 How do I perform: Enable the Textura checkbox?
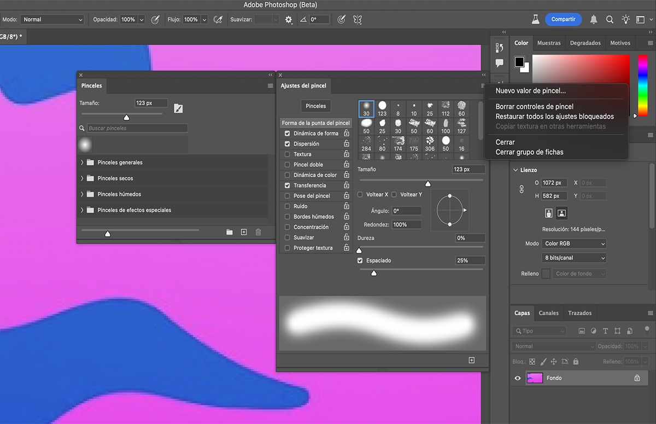(287, 154)
